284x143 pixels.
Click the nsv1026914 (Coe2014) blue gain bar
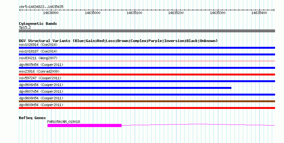[147, 48]
